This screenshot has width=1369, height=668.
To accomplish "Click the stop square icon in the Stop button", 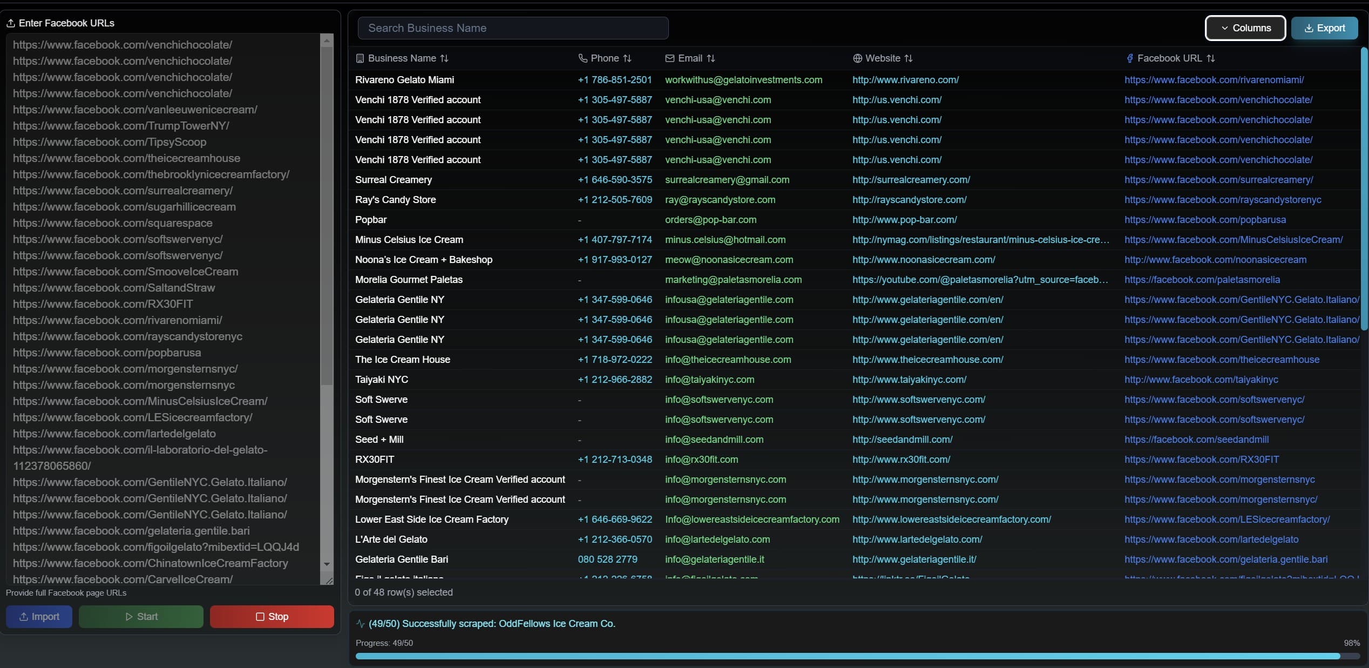I will [x=260, y=617].
